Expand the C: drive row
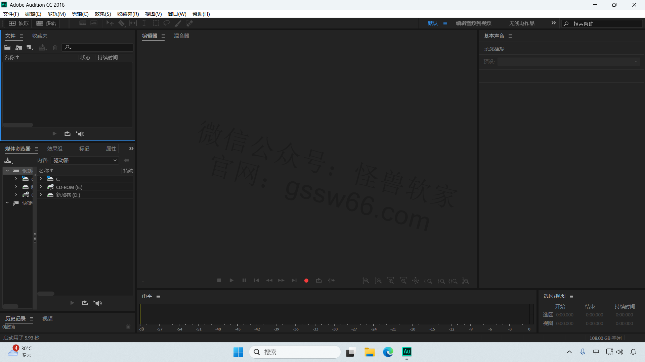Viewport: 645px width, 362px height. (41, 179)
